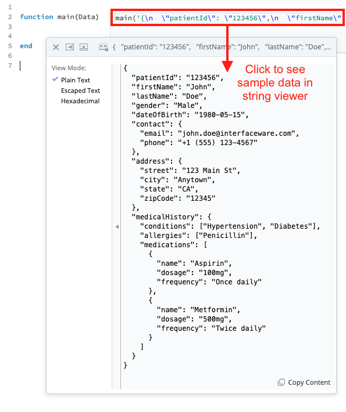Click Copy Content button
This screenshot has width=346, height=412.
tap(304, 382)
